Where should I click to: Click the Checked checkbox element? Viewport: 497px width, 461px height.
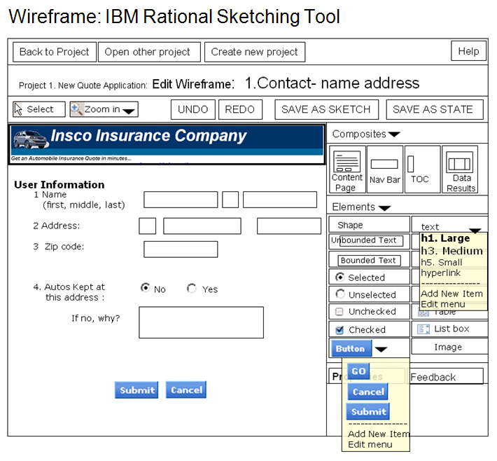340,330
